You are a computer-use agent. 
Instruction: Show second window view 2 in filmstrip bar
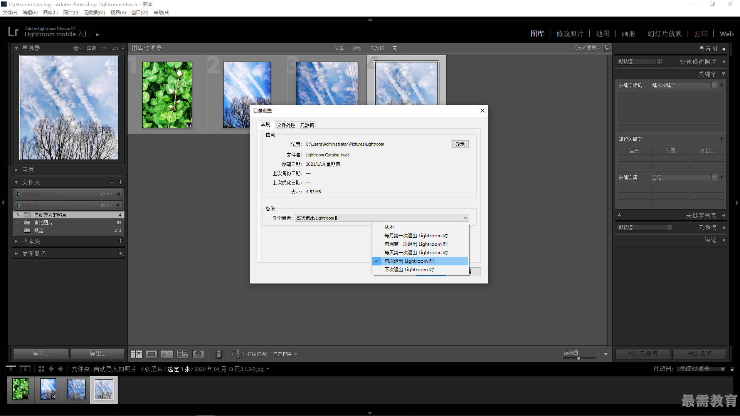pyautogui.click(x=25, y=369)
